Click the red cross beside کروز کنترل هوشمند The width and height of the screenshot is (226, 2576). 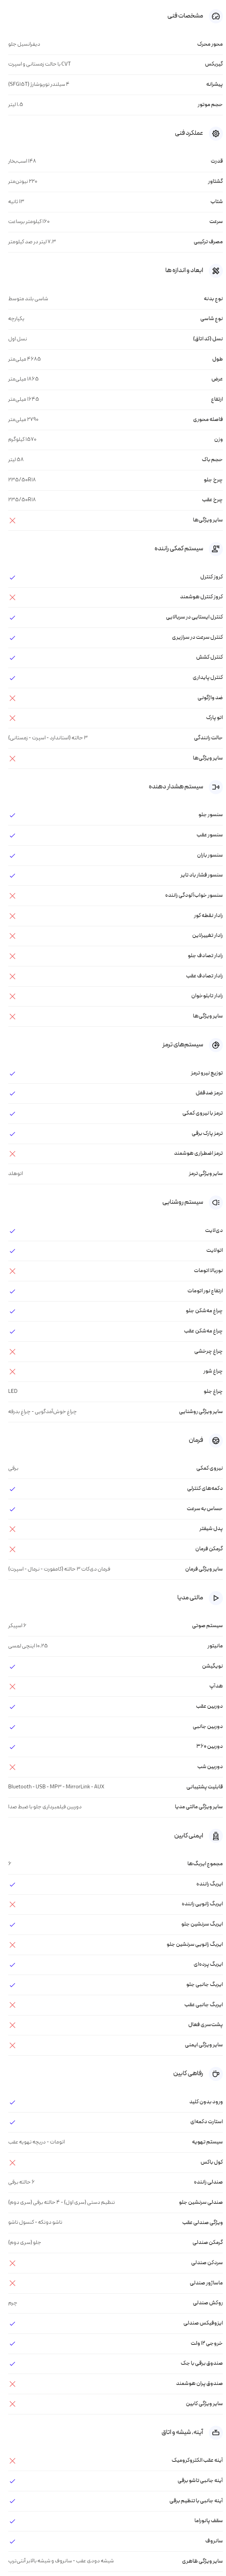tap(12, 597)
